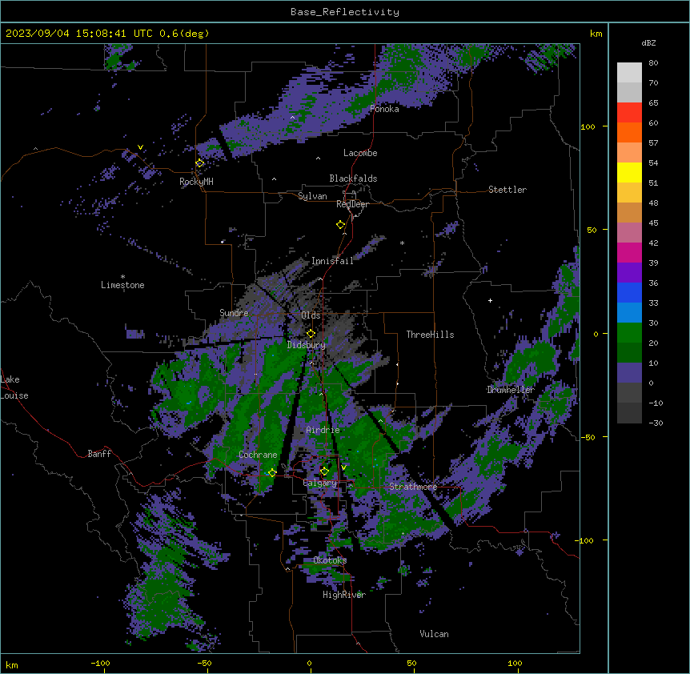Click the ThreeHills label
Screen dimensions: 690x674
click(x=430, y=335)
